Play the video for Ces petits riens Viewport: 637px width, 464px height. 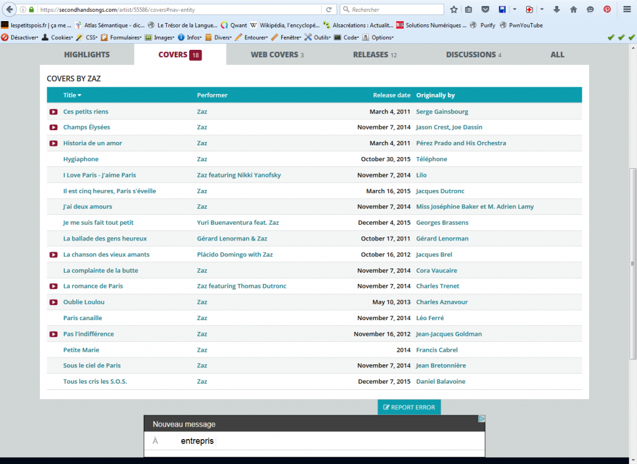pos(53,112)
